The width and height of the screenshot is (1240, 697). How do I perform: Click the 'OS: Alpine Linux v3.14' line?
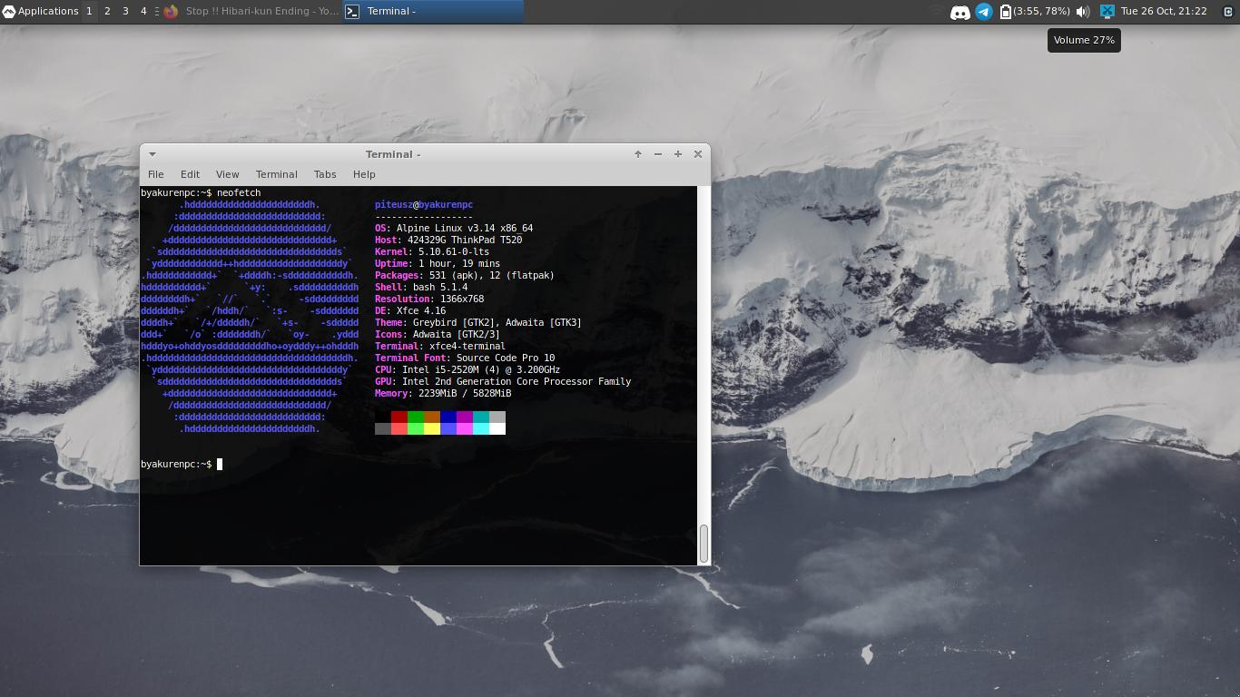(454, 229)
